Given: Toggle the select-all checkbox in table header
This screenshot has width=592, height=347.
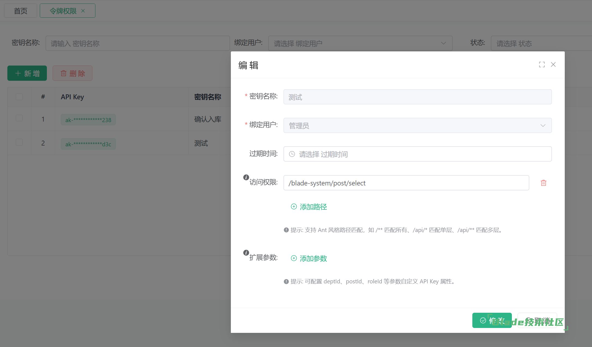Looking at the screenshot, I should click(19, 97).
